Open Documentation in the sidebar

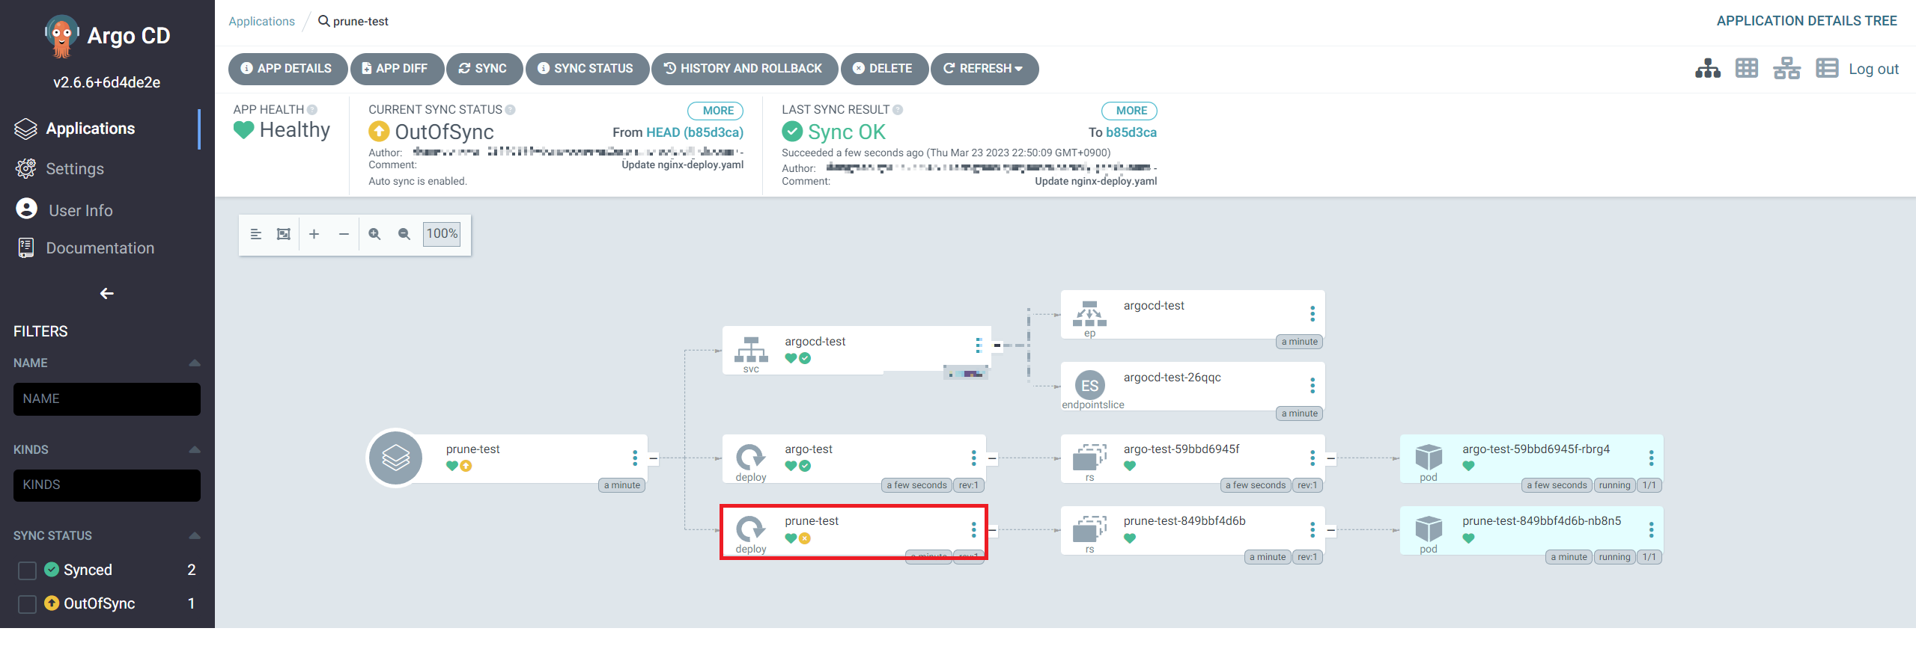[100, 248]
